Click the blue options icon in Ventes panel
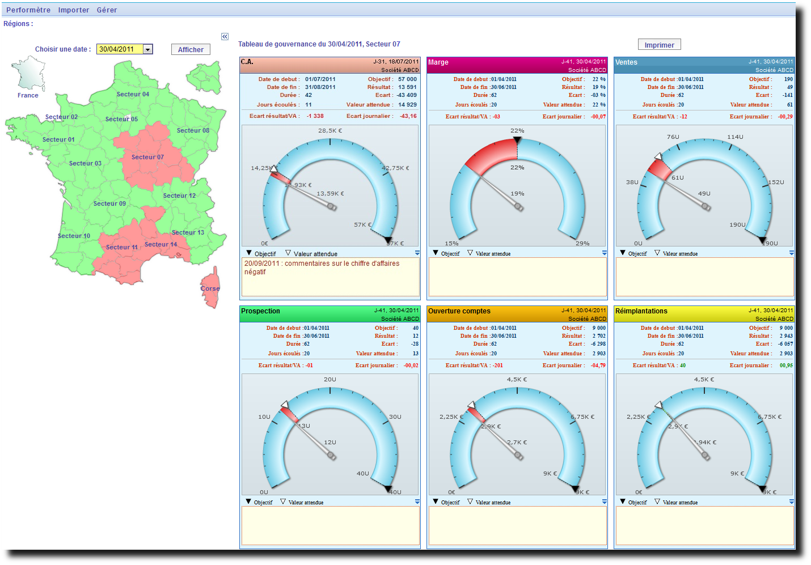Image resolution: width=811 pixels, height=565 pixels. tap(792, 253)
